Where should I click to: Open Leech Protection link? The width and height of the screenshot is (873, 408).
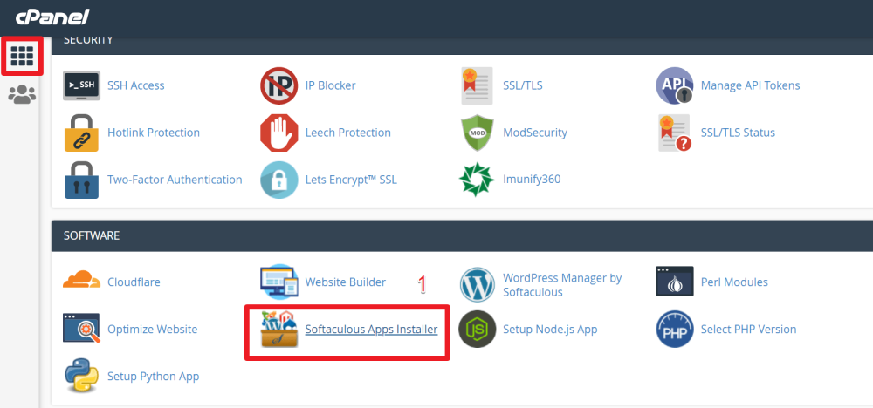click(x=348, y=133)
